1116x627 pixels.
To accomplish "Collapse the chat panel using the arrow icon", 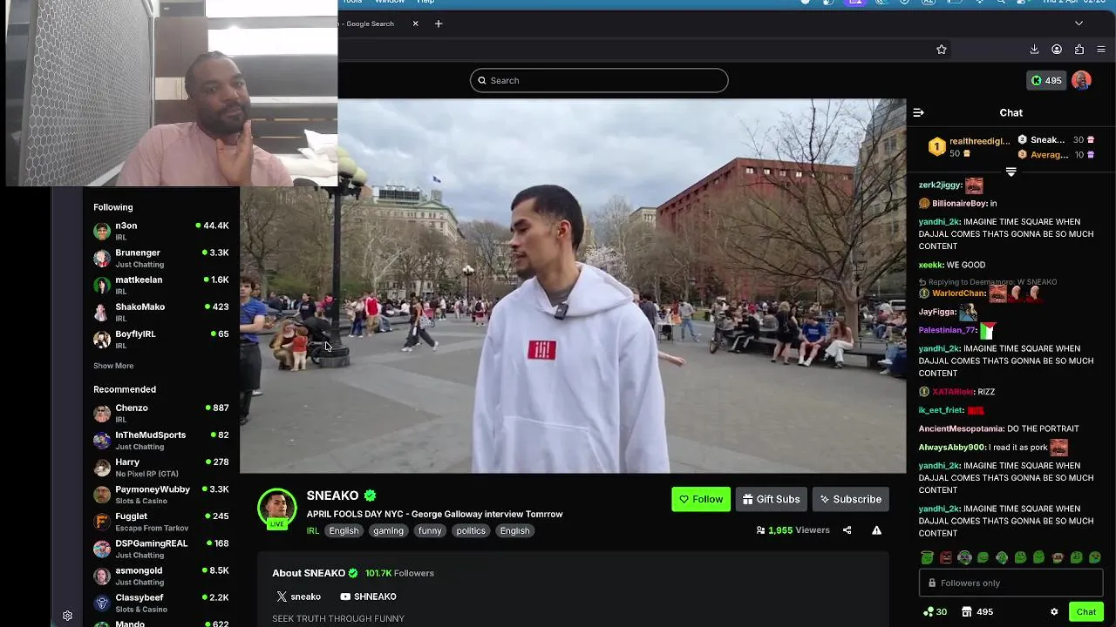I will pos(918,112).
